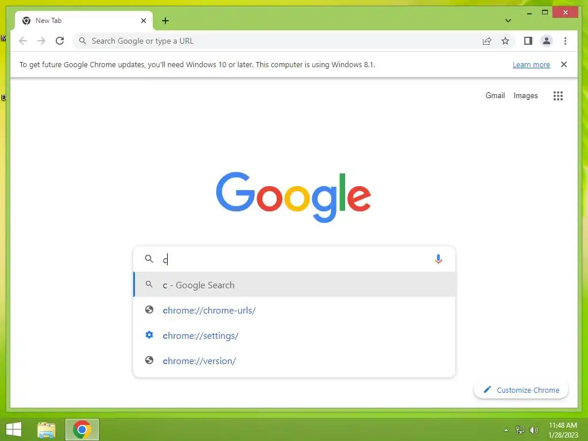Close the New Tab tab

tap(143, 21)
